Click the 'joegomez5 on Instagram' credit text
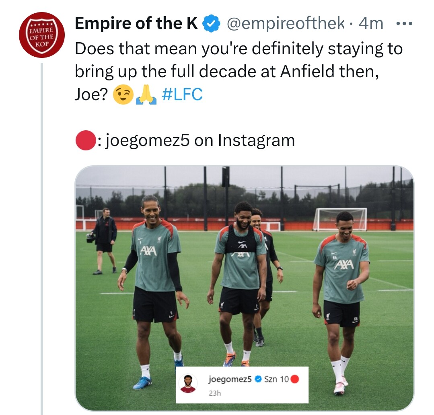434x415 pixels. (x=200, y=140)
